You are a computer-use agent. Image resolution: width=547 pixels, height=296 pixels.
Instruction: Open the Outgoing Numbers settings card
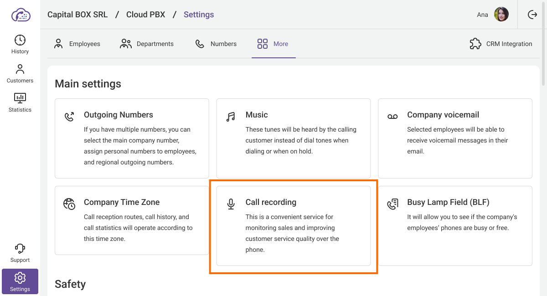pos(132,138)
